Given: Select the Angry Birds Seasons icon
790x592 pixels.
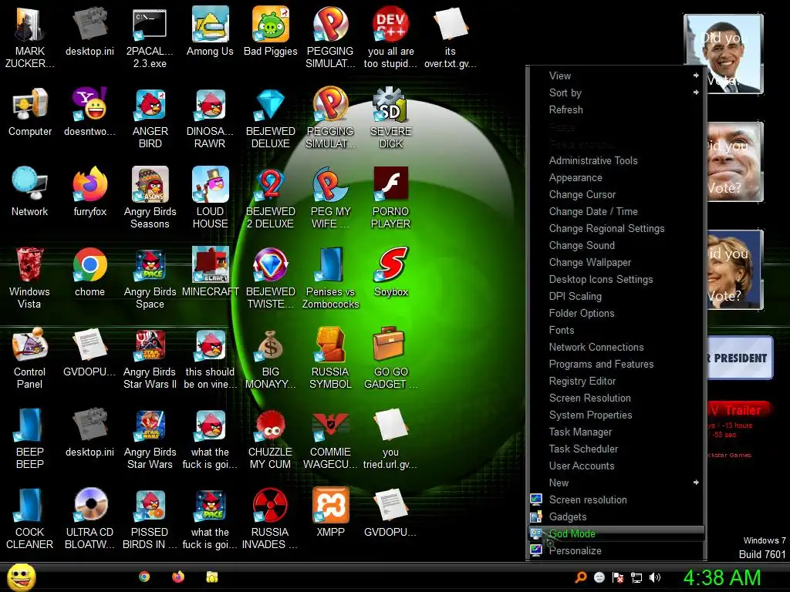Looking at the screenshot, I should (x=150, y=197).
